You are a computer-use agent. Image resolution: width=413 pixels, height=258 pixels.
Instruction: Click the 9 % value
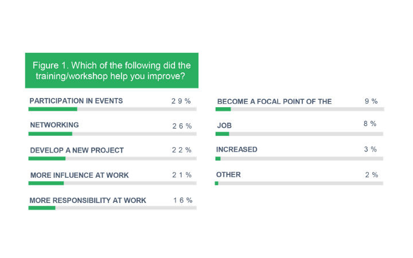(371, 101)
